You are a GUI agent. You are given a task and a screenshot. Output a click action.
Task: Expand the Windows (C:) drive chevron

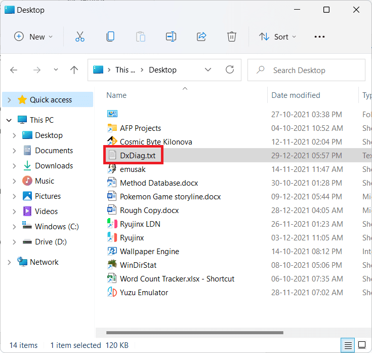[15, 227]
